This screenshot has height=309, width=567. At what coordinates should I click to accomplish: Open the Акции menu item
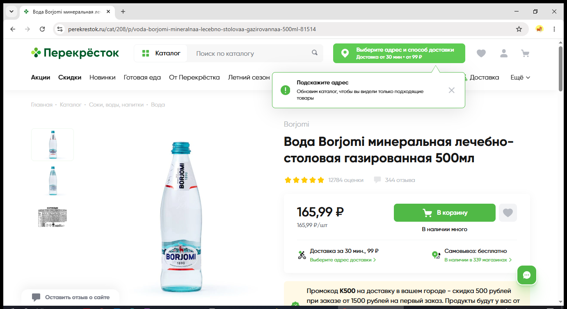[41, 77]
